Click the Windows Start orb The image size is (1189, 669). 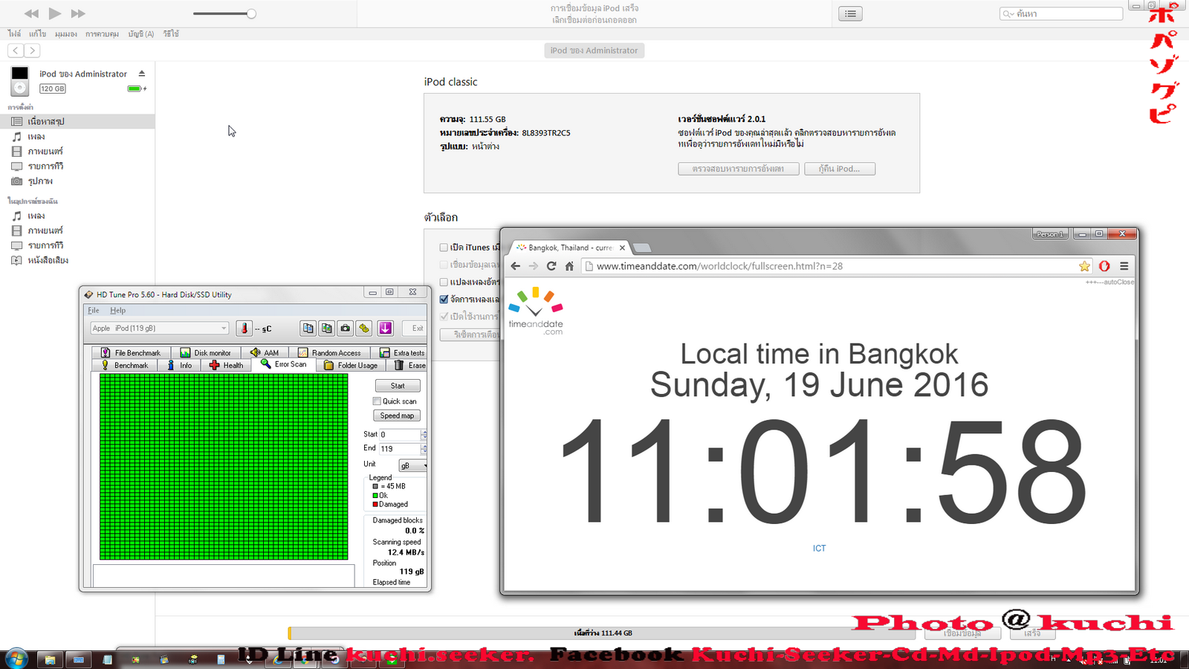point(16,659)
